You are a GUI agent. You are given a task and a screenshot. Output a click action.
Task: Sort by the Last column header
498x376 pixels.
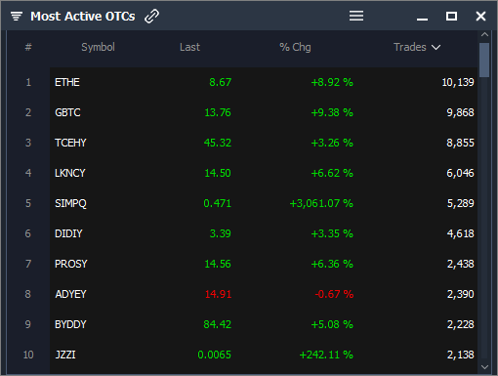pos(189,47)
